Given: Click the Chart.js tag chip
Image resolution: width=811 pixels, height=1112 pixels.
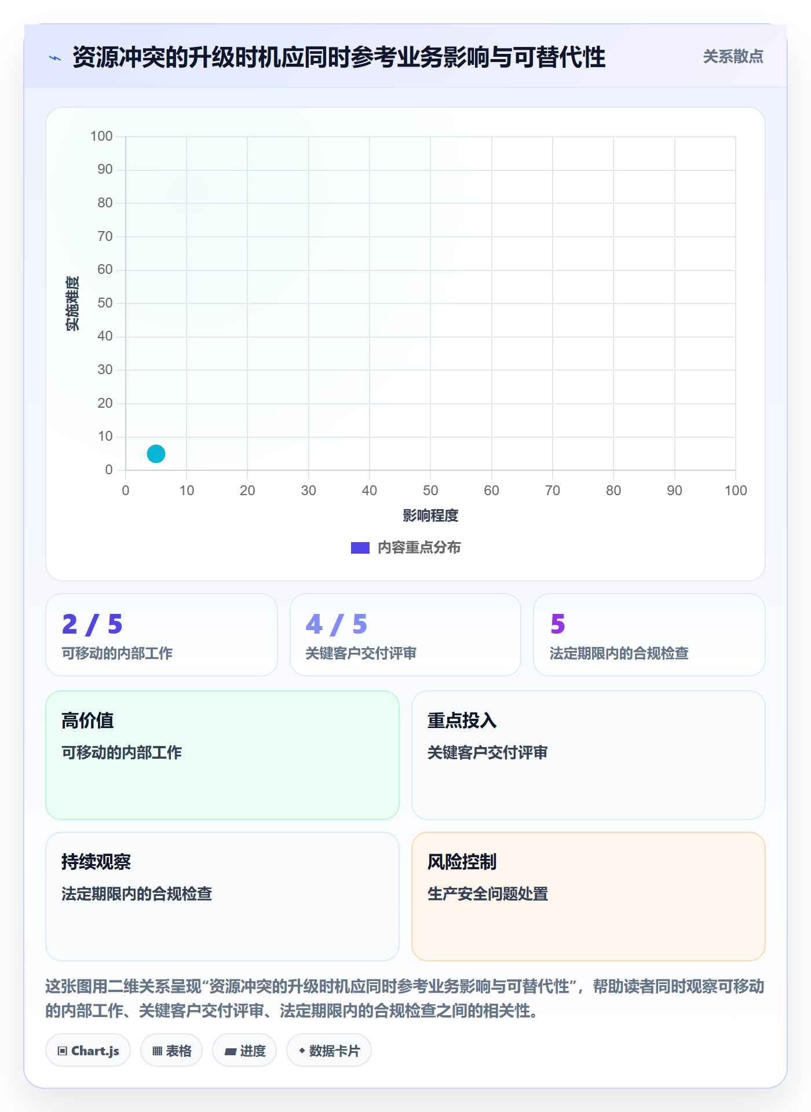Looking at the screenshot, I should (x=88, y=1051).
